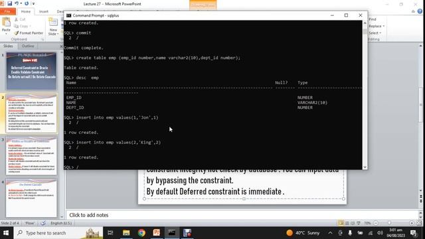Switch to the Slides pane tab
The image size is (425, 239).
(8, 46)
